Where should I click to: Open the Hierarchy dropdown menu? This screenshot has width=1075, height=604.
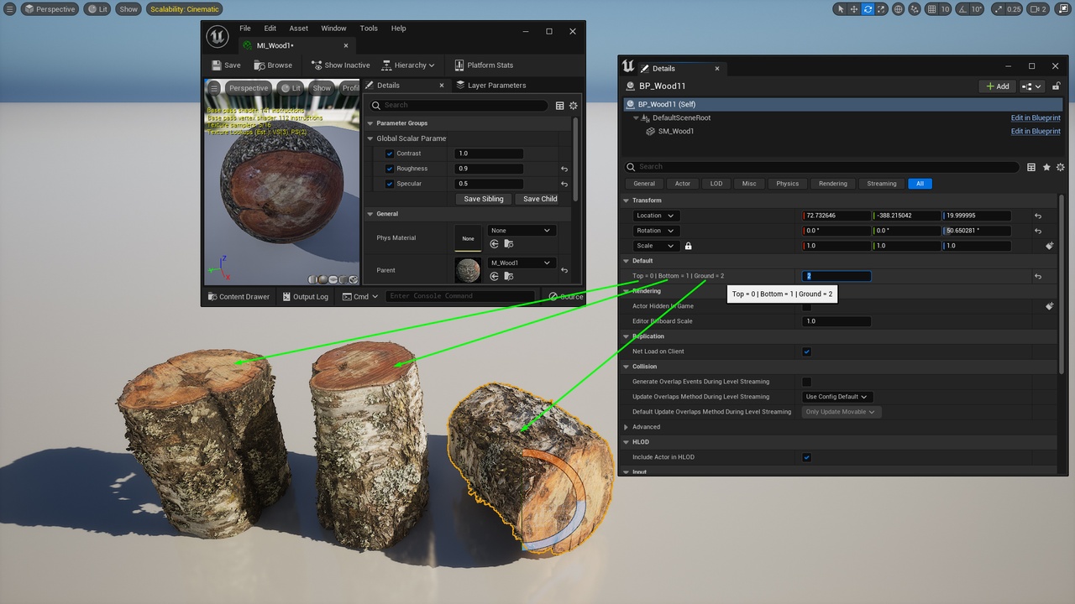pyautogui.click(x=409, y=65)
